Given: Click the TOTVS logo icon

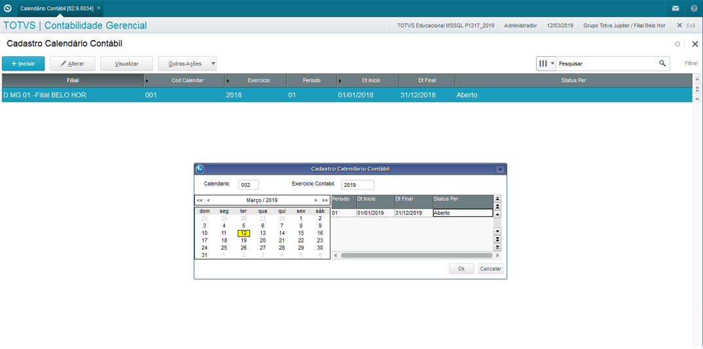Looking at the screenshot, I should 8,8.
